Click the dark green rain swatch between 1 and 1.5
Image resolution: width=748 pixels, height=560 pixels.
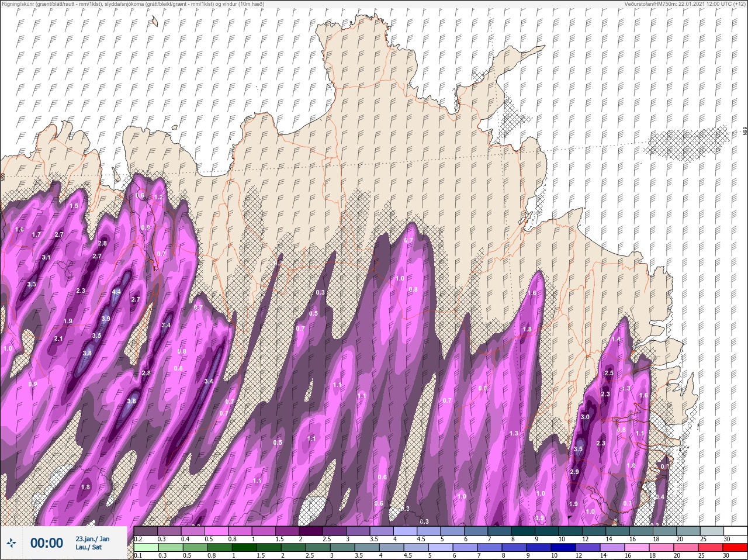point(245,548)
